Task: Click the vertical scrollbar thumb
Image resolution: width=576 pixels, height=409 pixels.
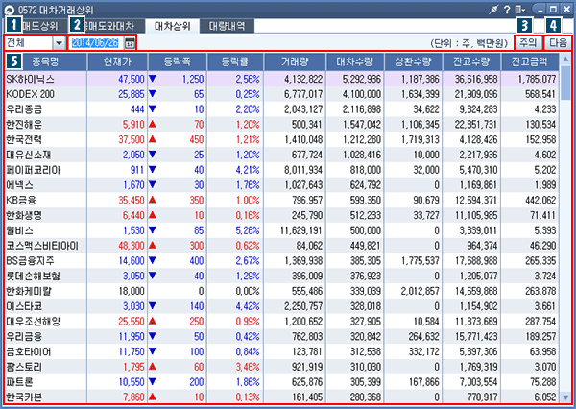Action: point(565,83)
